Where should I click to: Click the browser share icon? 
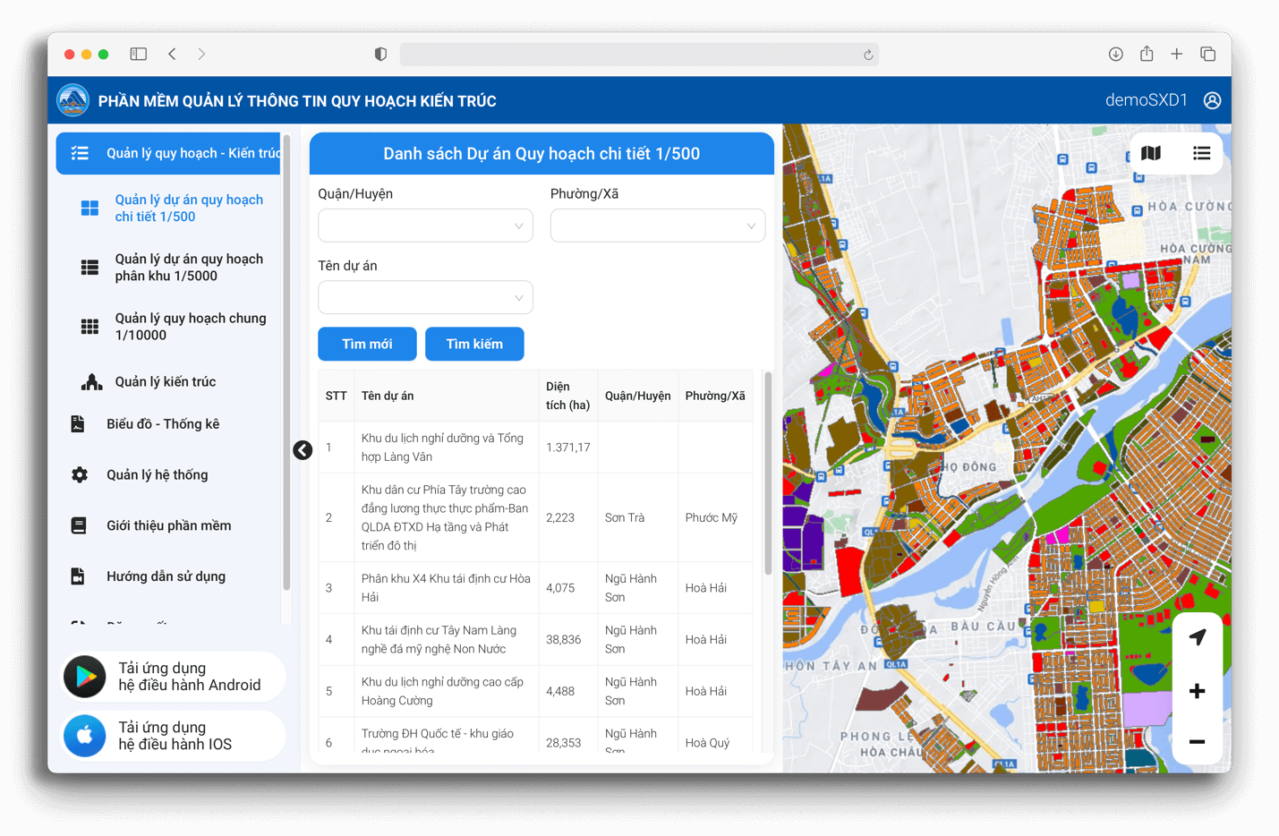click(1147, 54)
